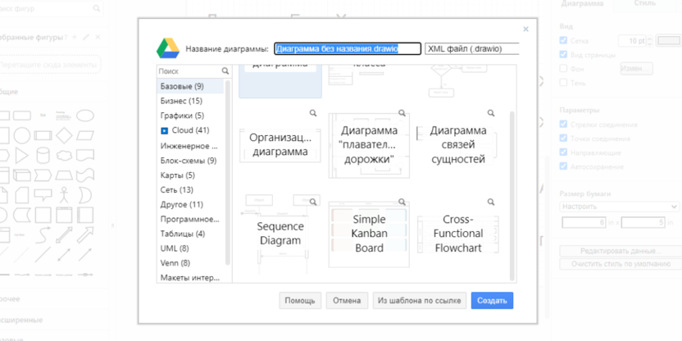Preview Simple Kanban Board via magnifier icon
This screenshot has height=341, width=682.
[402, 202]
